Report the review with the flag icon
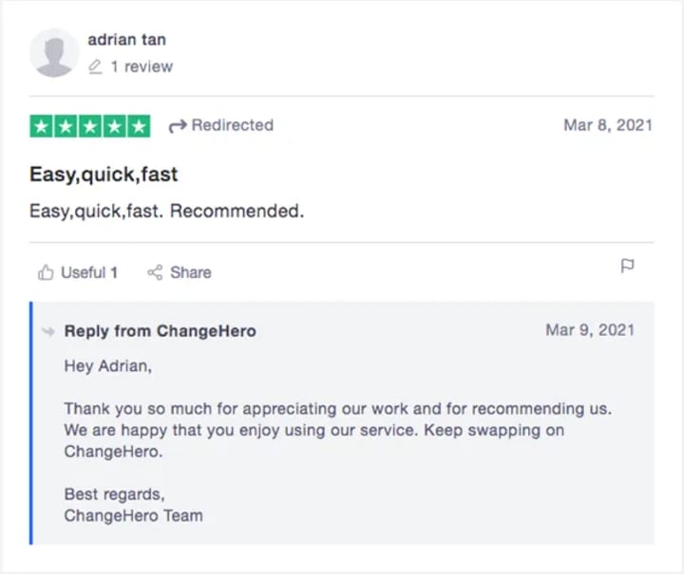The width and height of the screenshot is (684, 574). [x=627, y=267]
